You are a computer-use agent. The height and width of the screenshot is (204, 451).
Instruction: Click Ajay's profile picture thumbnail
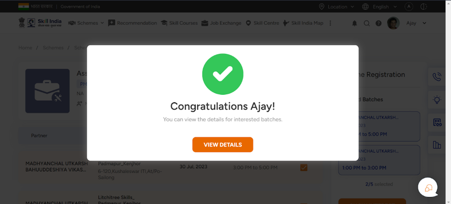(x=393, y=23)
